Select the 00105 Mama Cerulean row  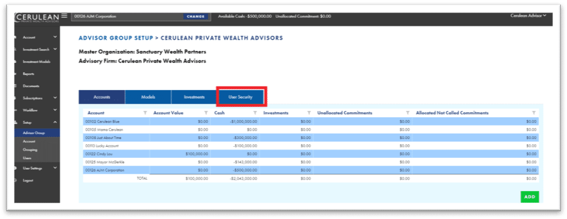(x=311, y=129)
